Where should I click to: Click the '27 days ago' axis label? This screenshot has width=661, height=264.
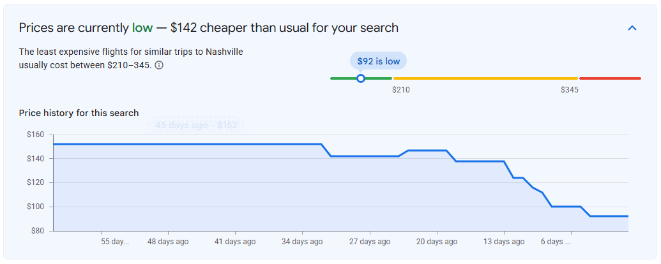tap(369, 242)
